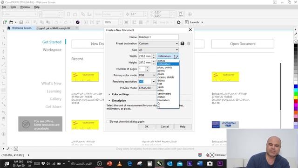Pick the yellow swatch in color palette
Viewport: 298px width, 168px height.
[x=296, y=98]
